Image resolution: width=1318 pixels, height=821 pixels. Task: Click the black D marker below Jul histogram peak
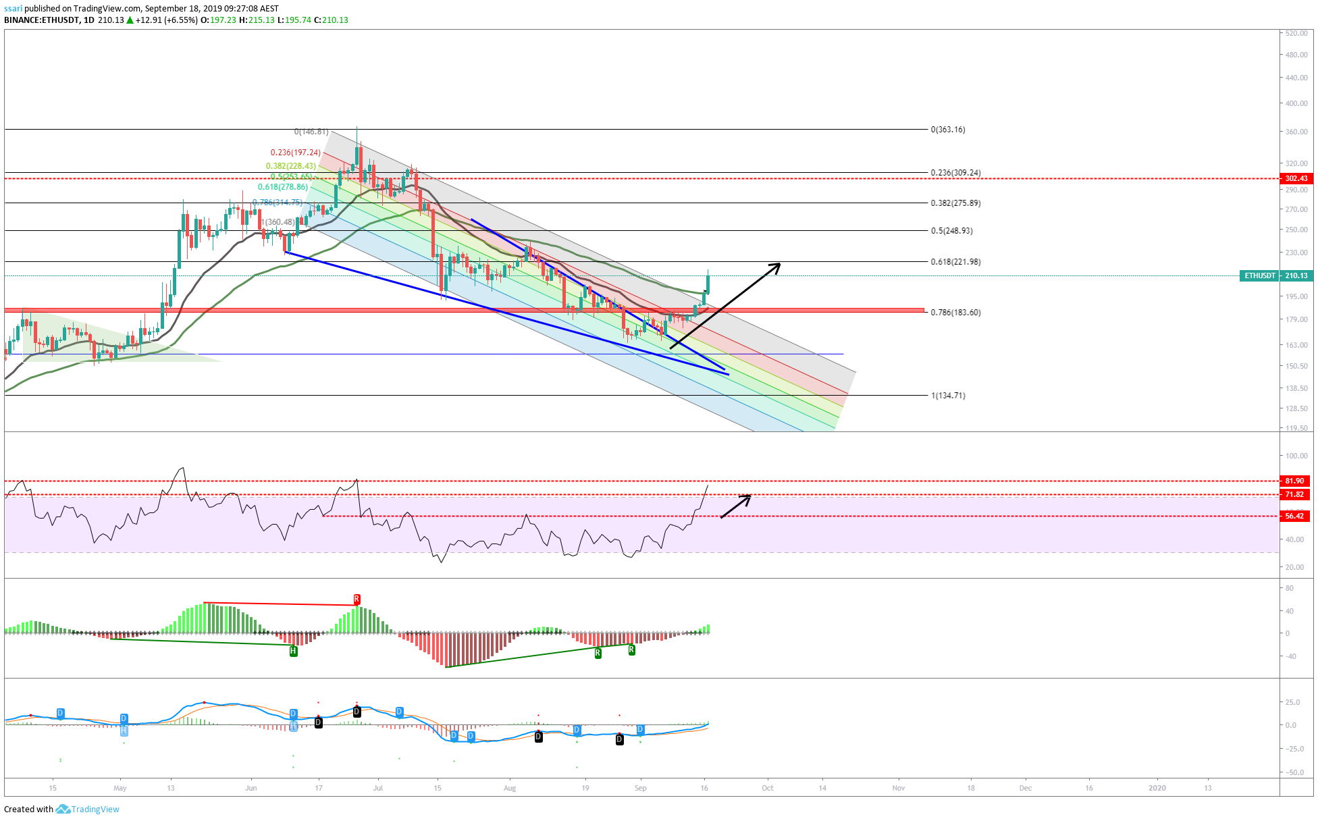[357, 712]
